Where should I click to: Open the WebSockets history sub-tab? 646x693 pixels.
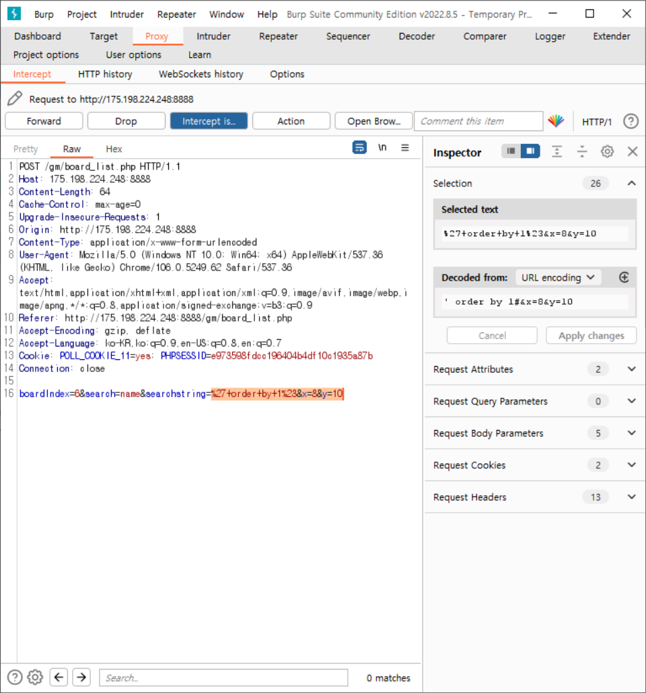pos(201,74)
